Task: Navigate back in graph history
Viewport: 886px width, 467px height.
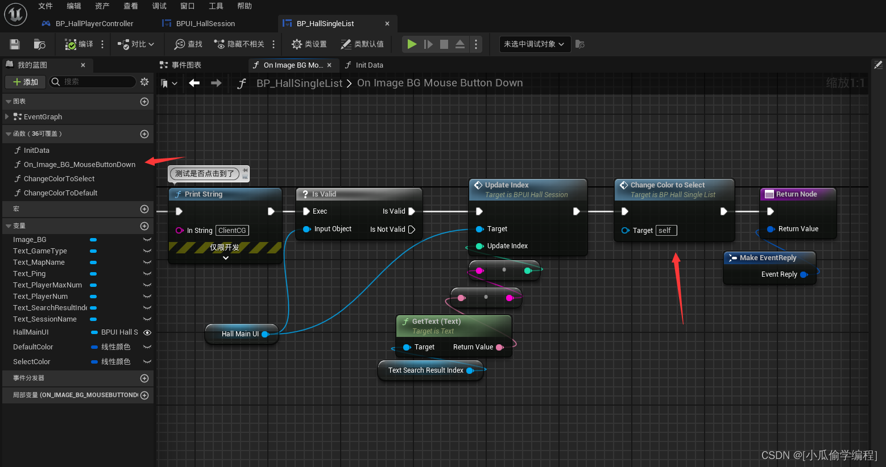Action: click(x=194, y=83)
